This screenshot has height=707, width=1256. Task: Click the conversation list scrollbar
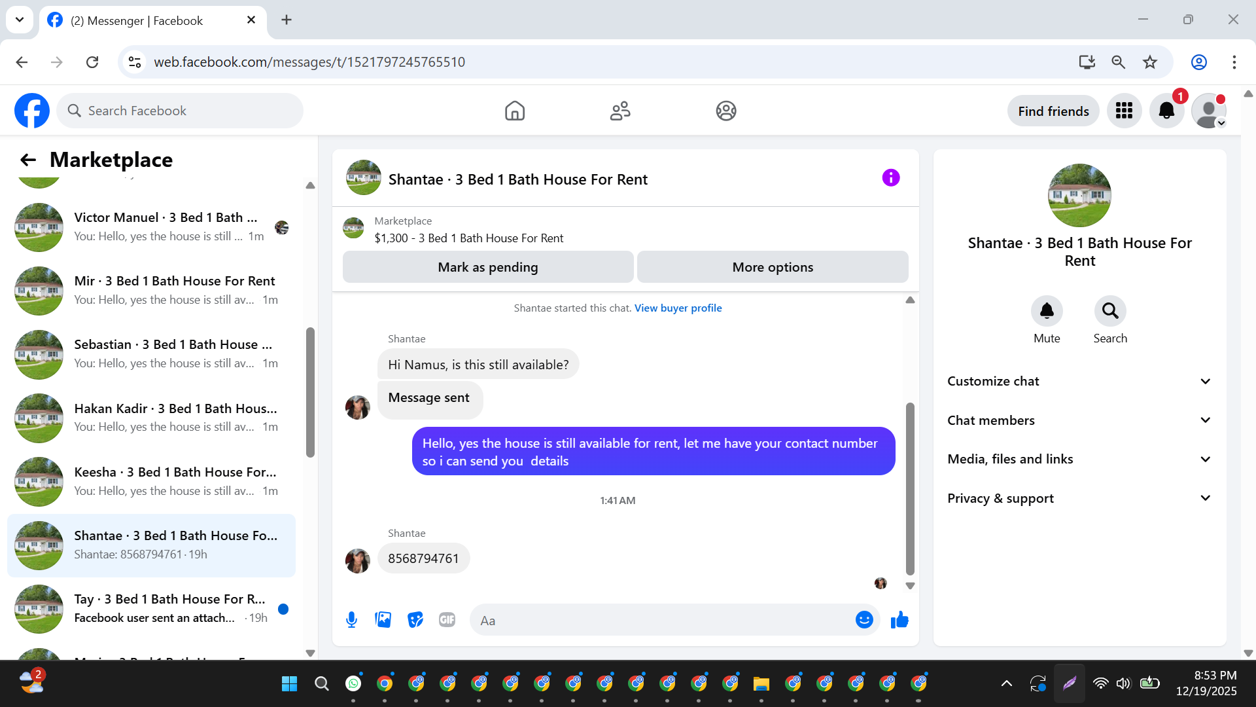click(x=310, y=393)
